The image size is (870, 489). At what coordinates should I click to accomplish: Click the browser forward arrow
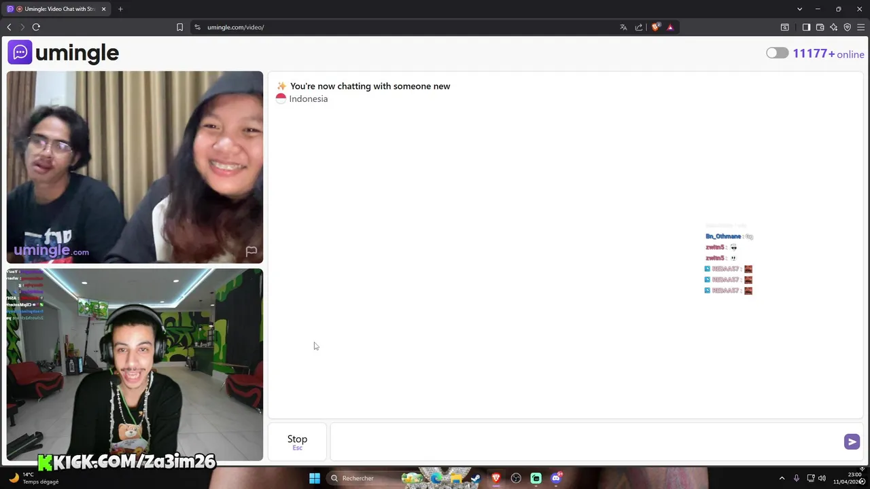(22, 27)
